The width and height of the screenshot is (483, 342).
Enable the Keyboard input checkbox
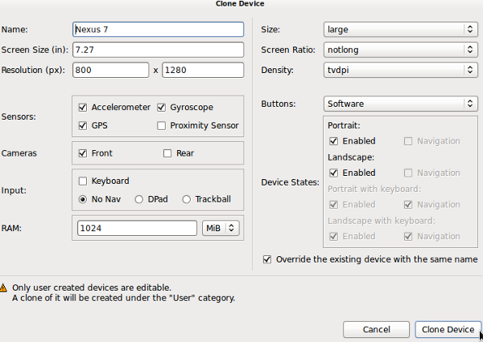(83, 181)
